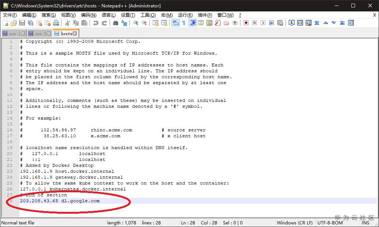Viewport: 379px width, 227px height.
Task: Toggle Word Wrap in the toolbar
Action: tap(175, 23)
